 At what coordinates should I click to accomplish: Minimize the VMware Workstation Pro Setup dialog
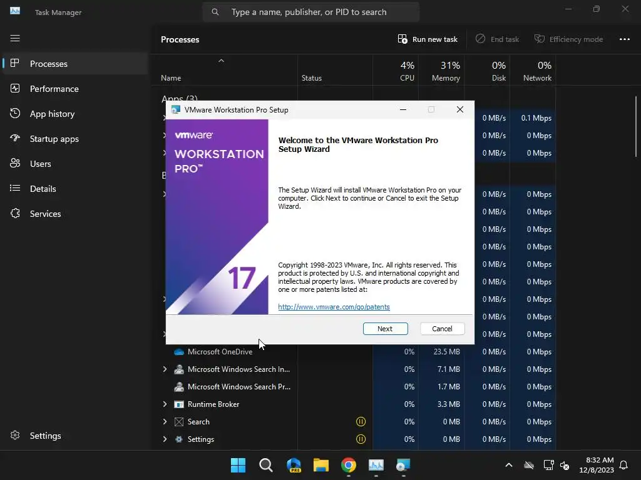click(403, 109)
